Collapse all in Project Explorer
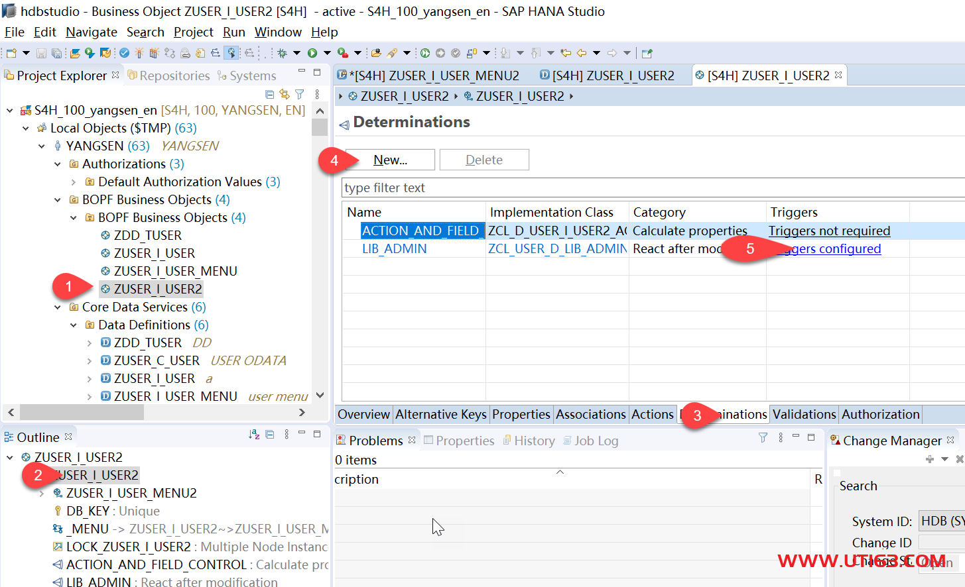Screen dimensions: 965x587 coord(269,94)
